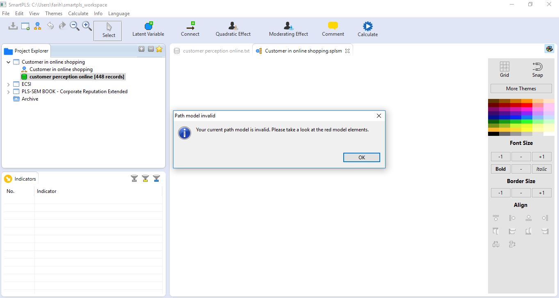Click the new project toolbar icon
The image size is (559, 298).
coord(25,26)
